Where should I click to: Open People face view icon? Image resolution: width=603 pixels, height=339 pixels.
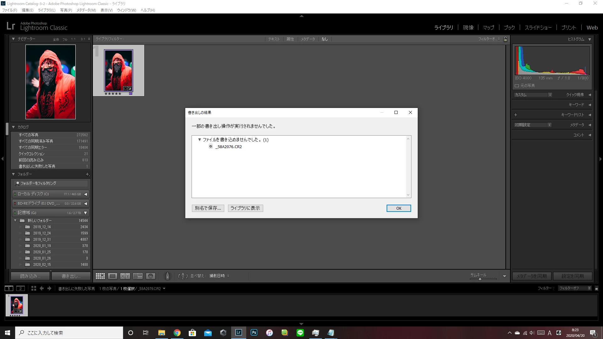[150, 276]
